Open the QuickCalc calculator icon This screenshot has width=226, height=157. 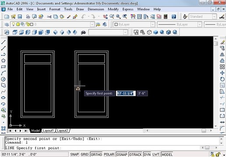coord(166,17)
